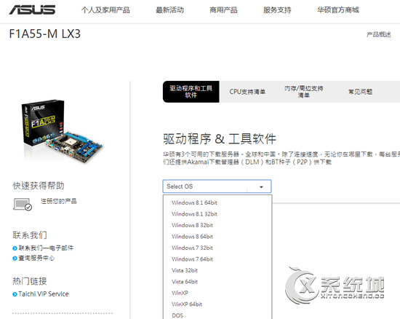Choose WinXP option in list
Image resolution: width=400 pixels, height=319 pixels.
coord(180,293)
